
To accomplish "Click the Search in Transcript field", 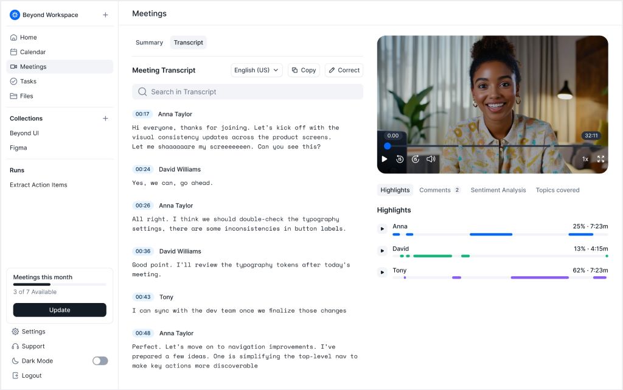I will click(248, 92).
